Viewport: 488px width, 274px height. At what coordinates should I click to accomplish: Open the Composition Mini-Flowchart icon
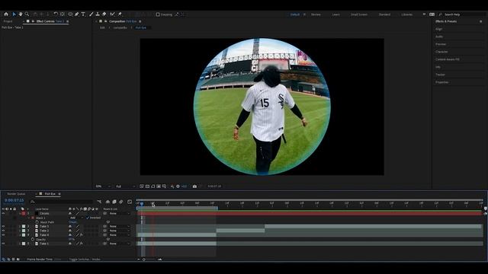(x=99, y=202)
